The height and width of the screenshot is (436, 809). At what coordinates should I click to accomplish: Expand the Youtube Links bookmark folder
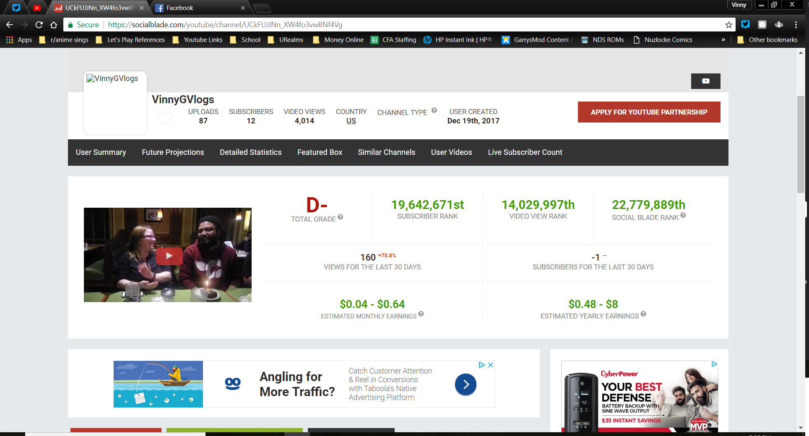(198, 40)
